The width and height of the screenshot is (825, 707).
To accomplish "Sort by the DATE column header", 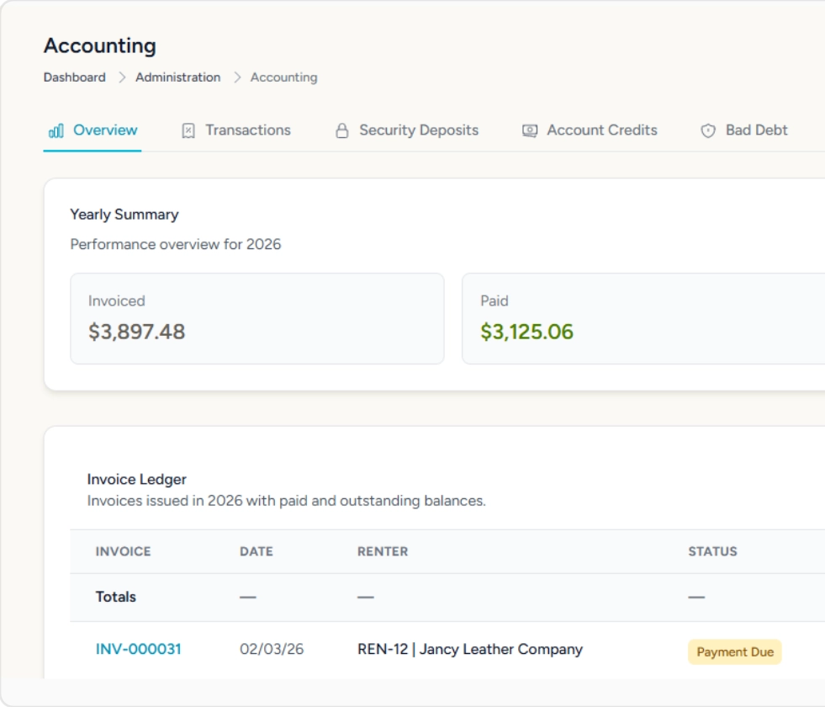I will click(x=256, y=551).
